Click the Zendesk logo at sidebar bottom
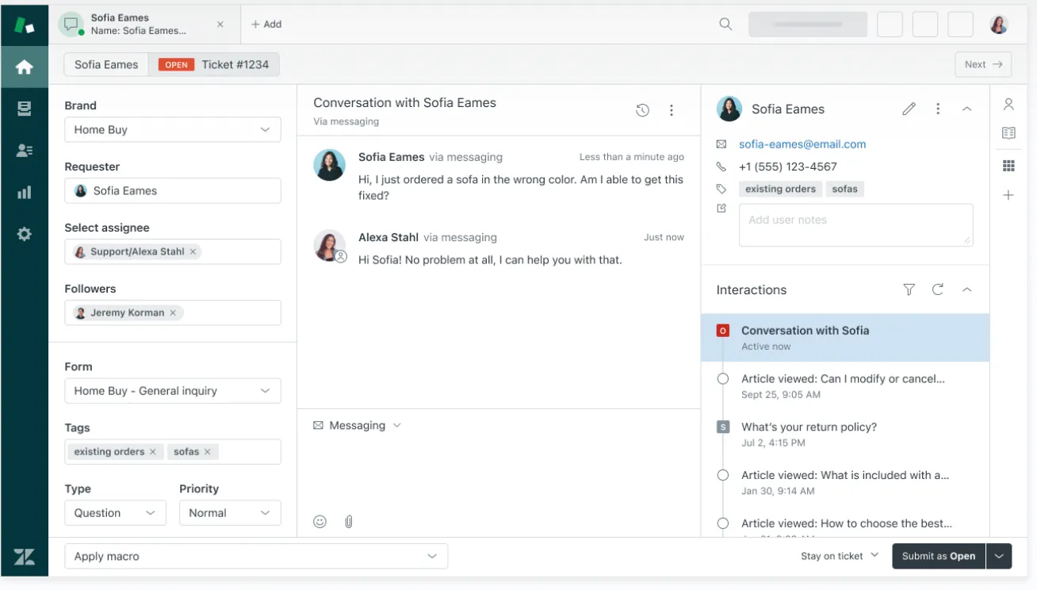This screenshot has height=590, width=1037. [25, 557]
